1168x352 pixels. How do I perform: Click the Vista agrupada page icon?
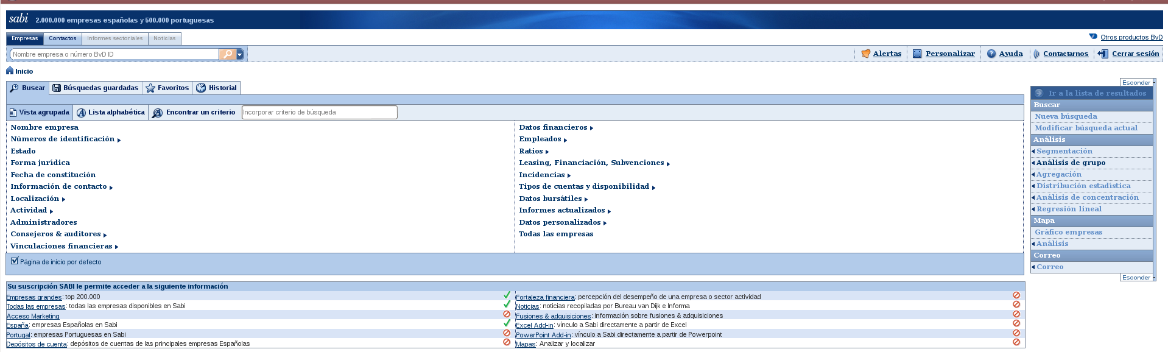tap(13, 113)
